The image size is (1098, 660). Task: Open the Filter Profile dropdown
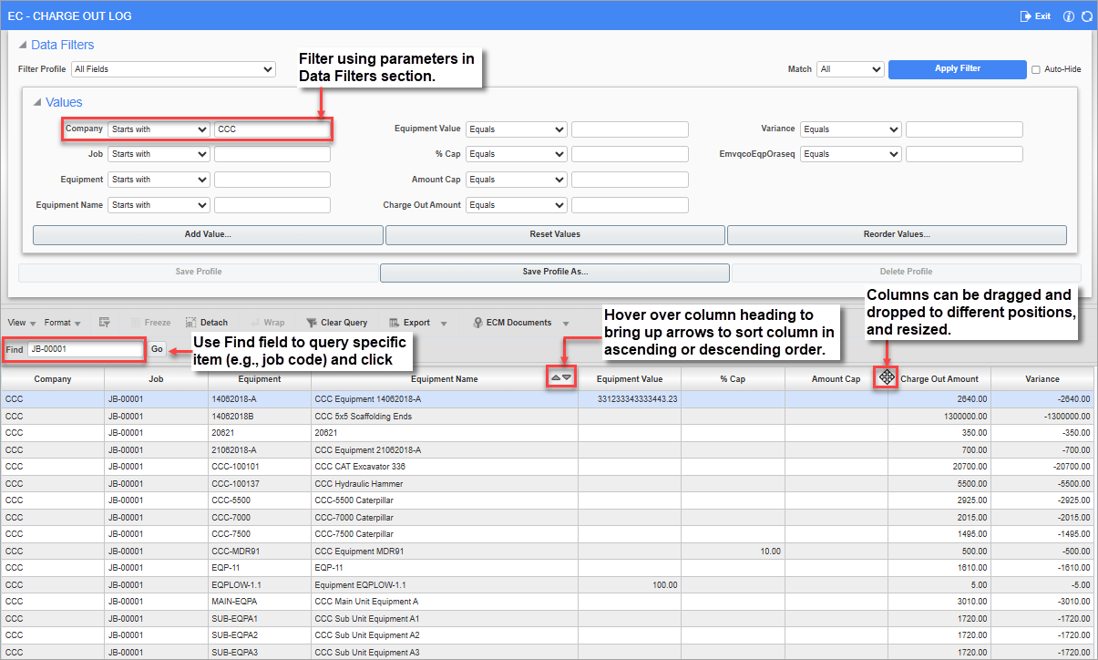tap(173, 69)
